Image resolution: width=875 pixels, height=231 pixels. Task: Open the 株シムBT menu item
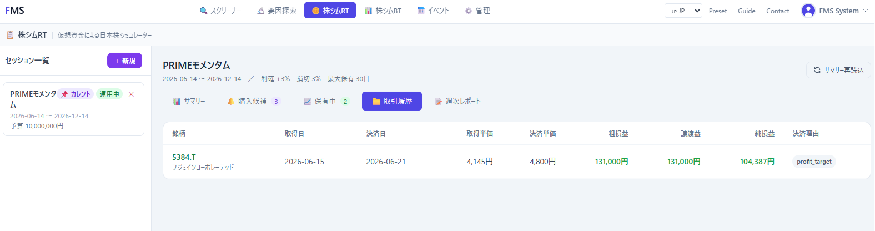(x=383, y=11)
